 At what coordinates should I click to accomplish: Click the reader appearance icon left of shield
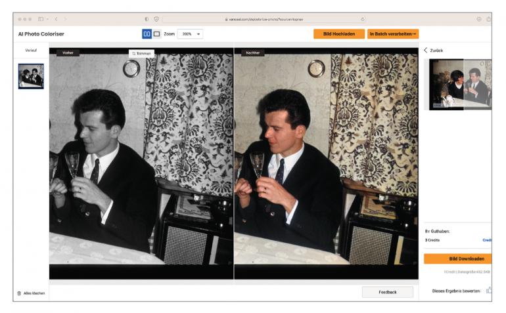tap(147, 19)
